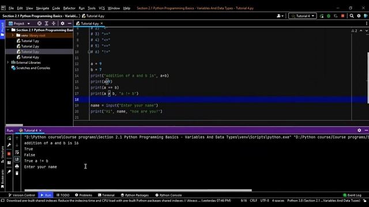Viewport: 369px width, 207px height.
Task: Open Run panel settings gear
Action: 359,130
